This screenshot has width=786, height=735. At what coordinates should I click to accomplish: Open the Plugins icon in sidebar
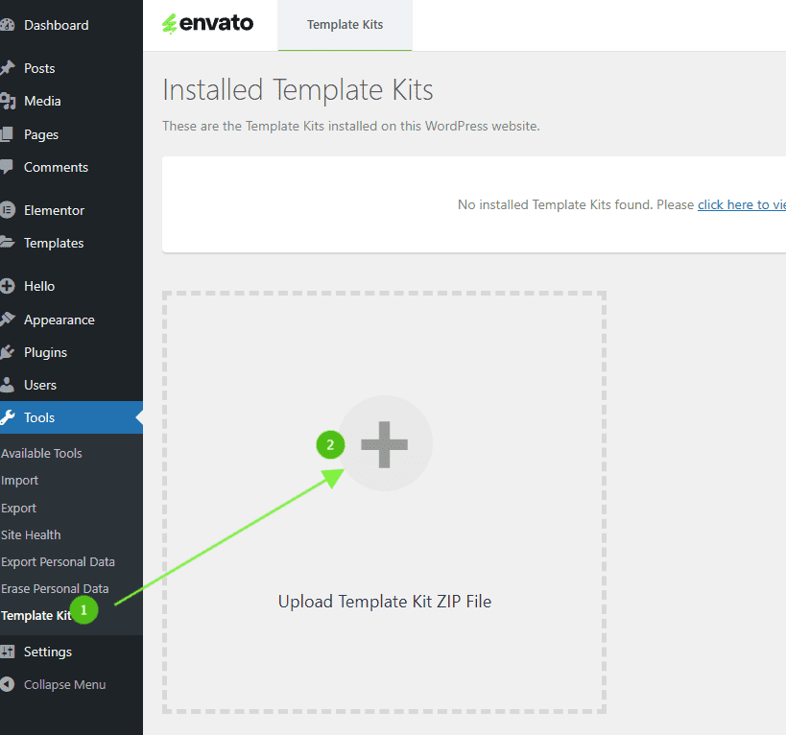(x=8, y=352)
